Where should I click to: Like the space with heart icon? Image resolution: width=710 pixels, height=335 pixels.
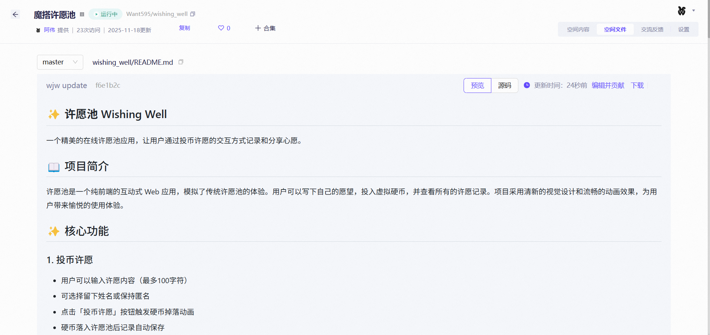221,28
